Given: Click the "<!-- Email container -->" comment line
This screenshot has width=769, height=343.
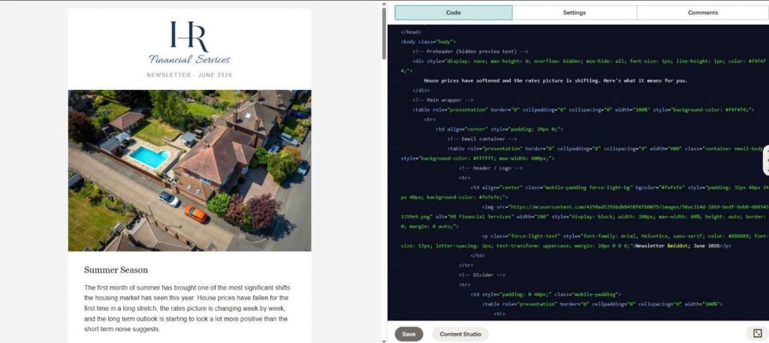Looking at the screenshot, I should point(481,139).
